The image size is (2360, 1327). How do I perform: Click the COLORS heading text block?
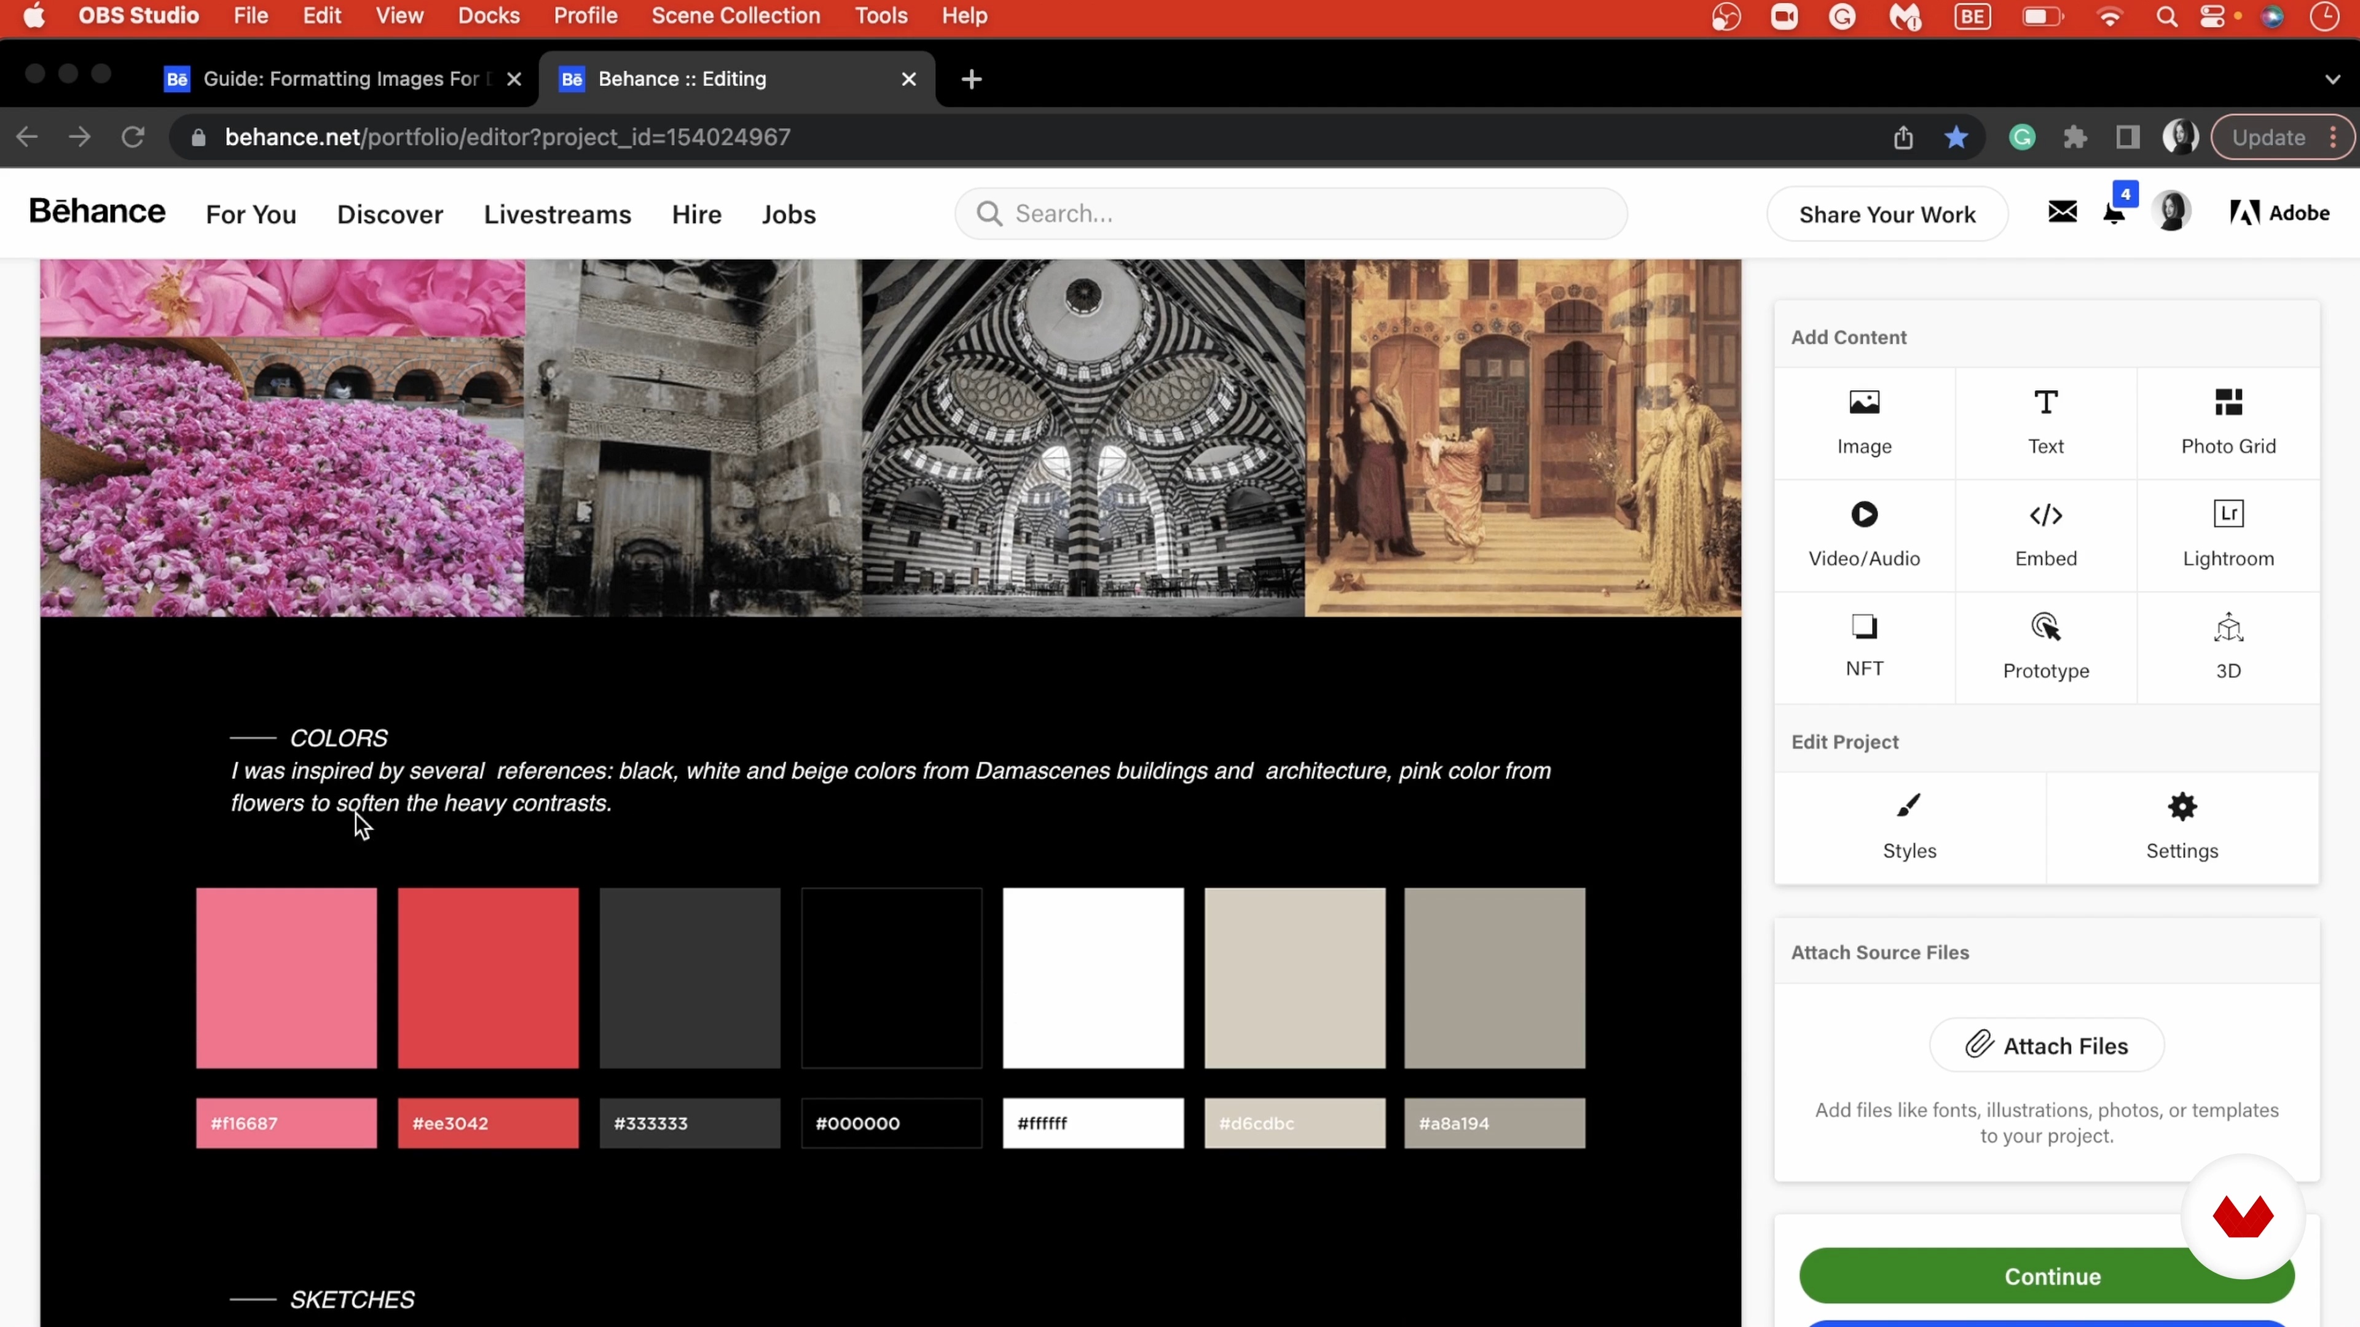(x=339, y=738)
